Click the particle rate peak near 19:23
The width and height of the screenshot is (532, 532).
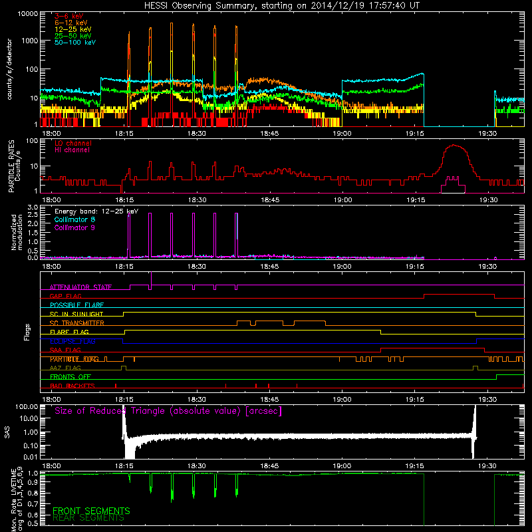point(455,146)
